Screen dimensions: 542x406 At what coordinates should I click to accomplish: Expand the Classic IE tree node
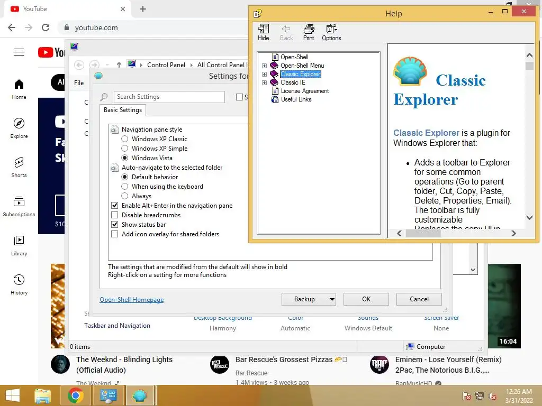pos(265,83)
